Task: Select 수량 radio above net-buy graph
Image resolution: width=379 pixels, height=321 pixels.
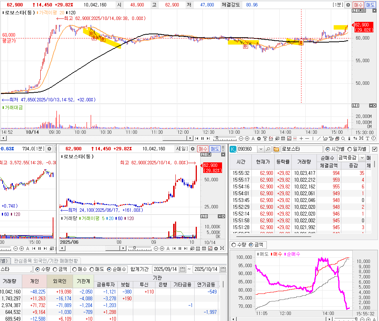Action: pos(234,245)
